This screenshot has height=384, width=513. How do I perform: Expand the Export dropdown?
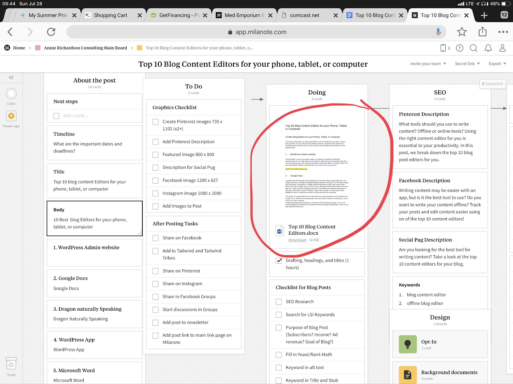click(497, 63)
